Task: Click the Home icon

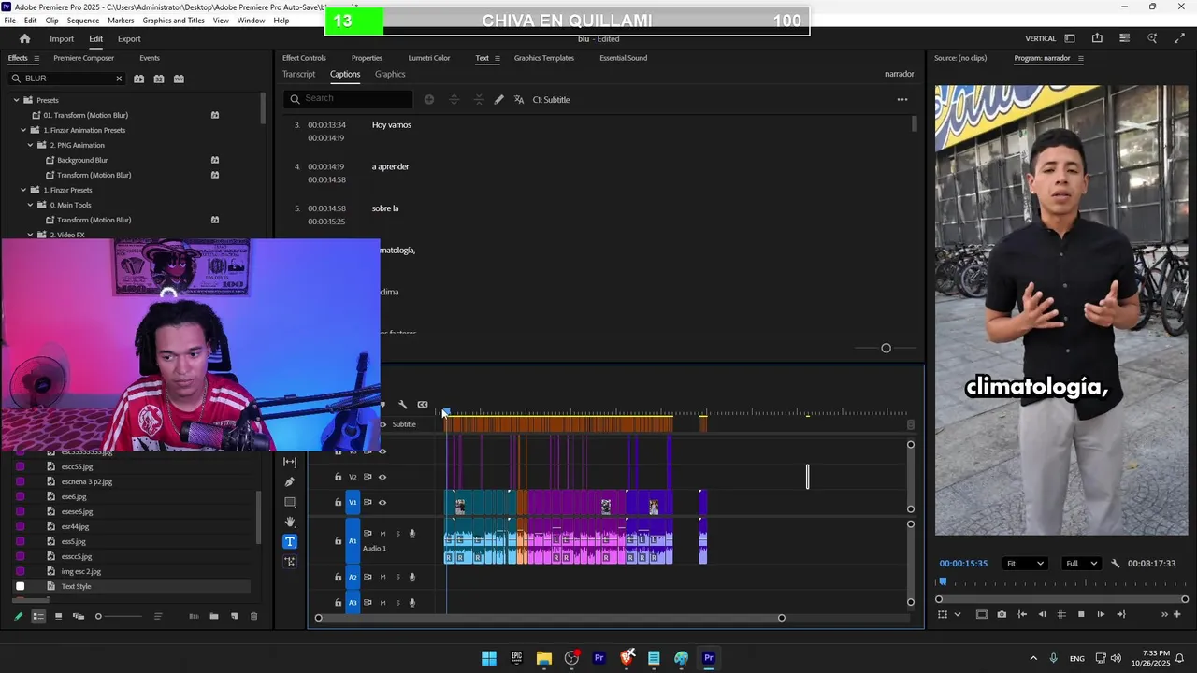Action: (24, 38)
